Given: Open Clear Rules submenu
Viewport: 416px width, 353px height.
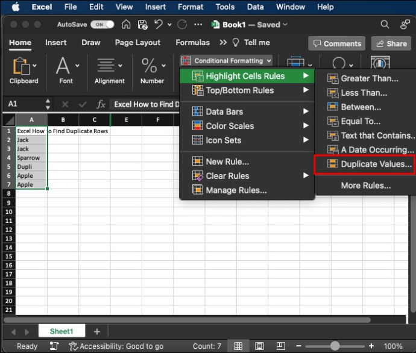Looking at the screenshot, I should pyautogui.click(x=247, y=176).
